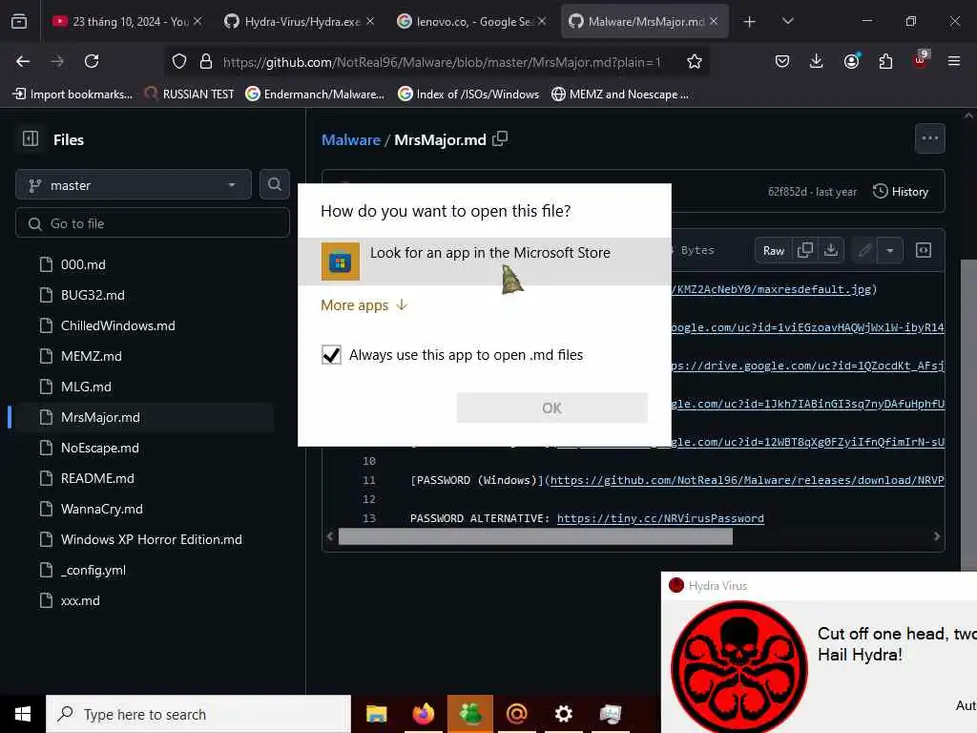Open symbols panel icon

point(924,250)
